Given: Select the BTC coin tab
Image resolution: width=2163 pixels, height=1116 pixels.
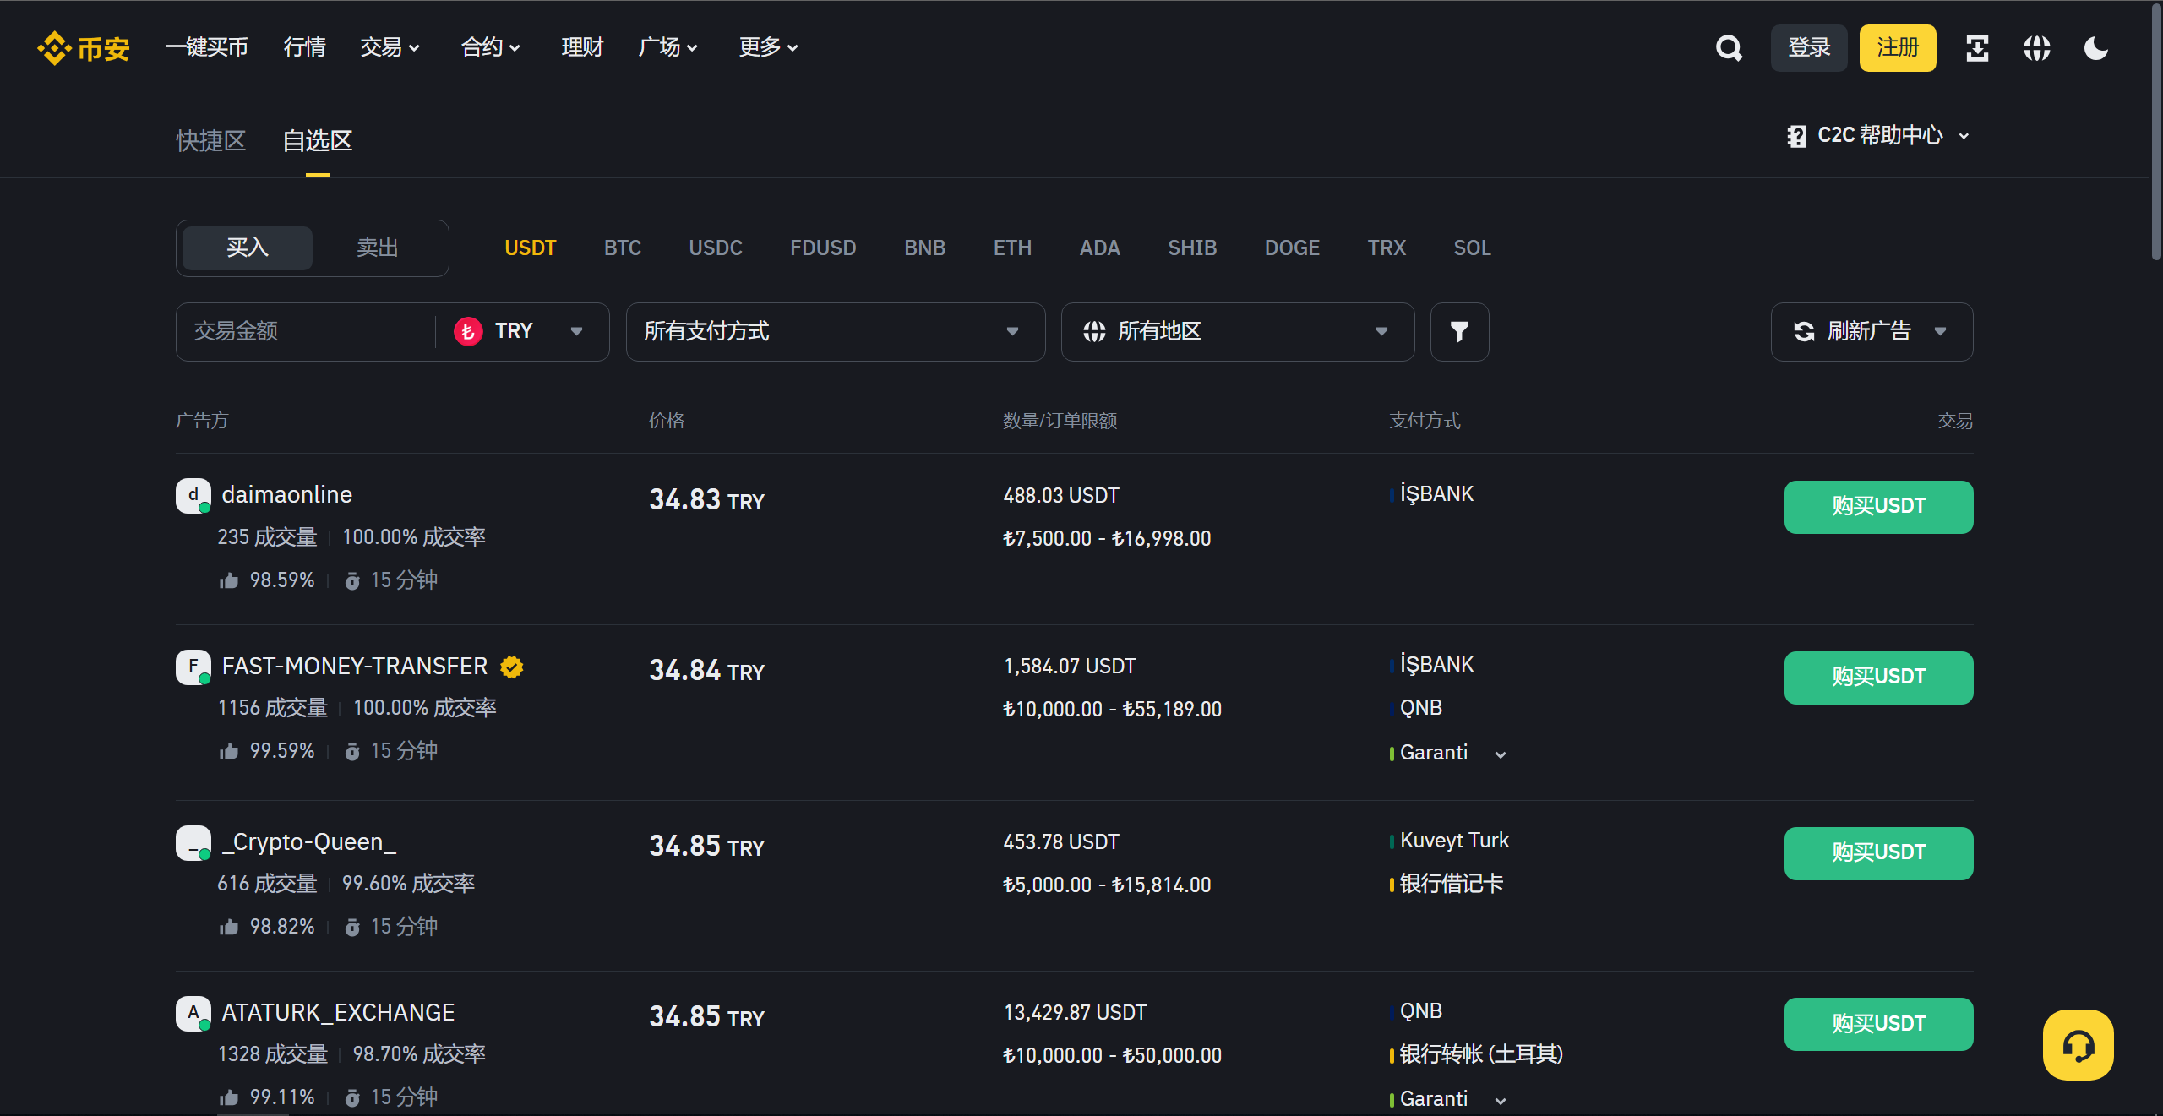Looking at the screenshot, I should coord(622,248).
